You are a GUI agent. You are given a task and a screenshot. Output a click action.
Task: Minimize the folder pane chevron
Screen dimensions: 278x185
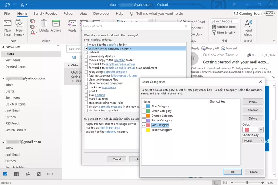(x=58, y=46)
